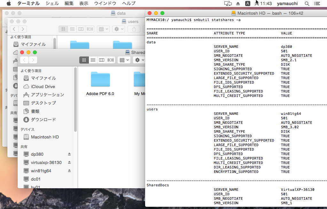Open the gear dropdown in the data window
Viewport: 327px width, 209px height.
tap(118, 29)
